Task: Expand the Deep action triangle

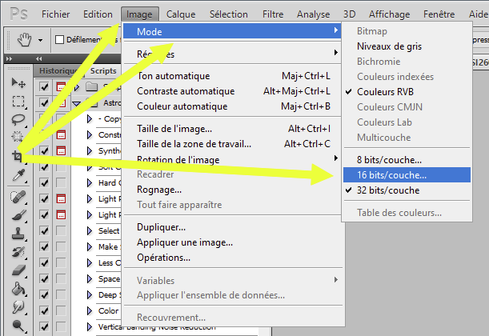Action: pyautogui.click(x=90, y=295)
